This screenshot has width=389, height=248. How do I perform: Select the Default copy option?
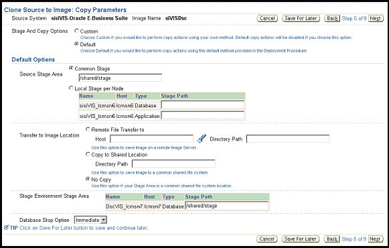pos(76,44)
